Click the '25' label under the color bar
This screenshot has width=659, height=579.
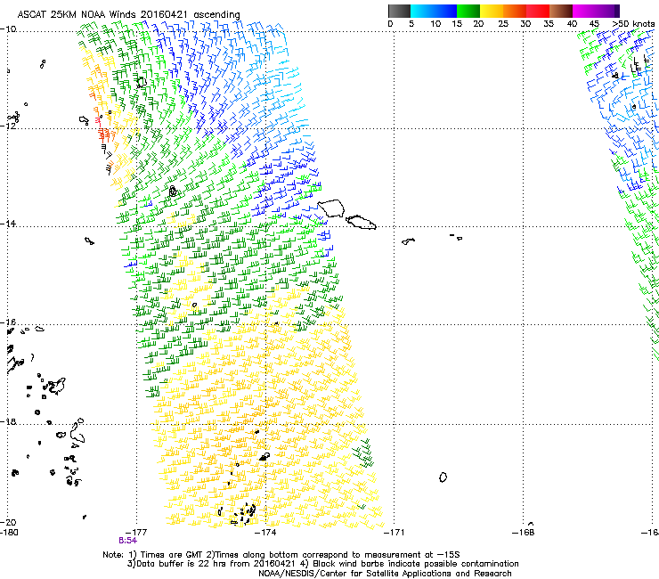point(503,24)
